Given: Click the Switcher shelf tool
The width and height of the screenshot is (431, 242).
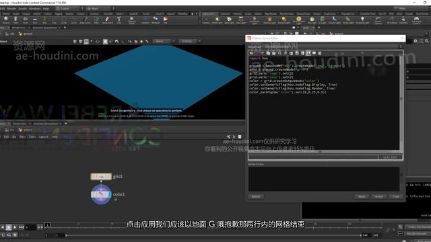Looking at the screenshot, I should pyautogui.click(x=403, y=20).
